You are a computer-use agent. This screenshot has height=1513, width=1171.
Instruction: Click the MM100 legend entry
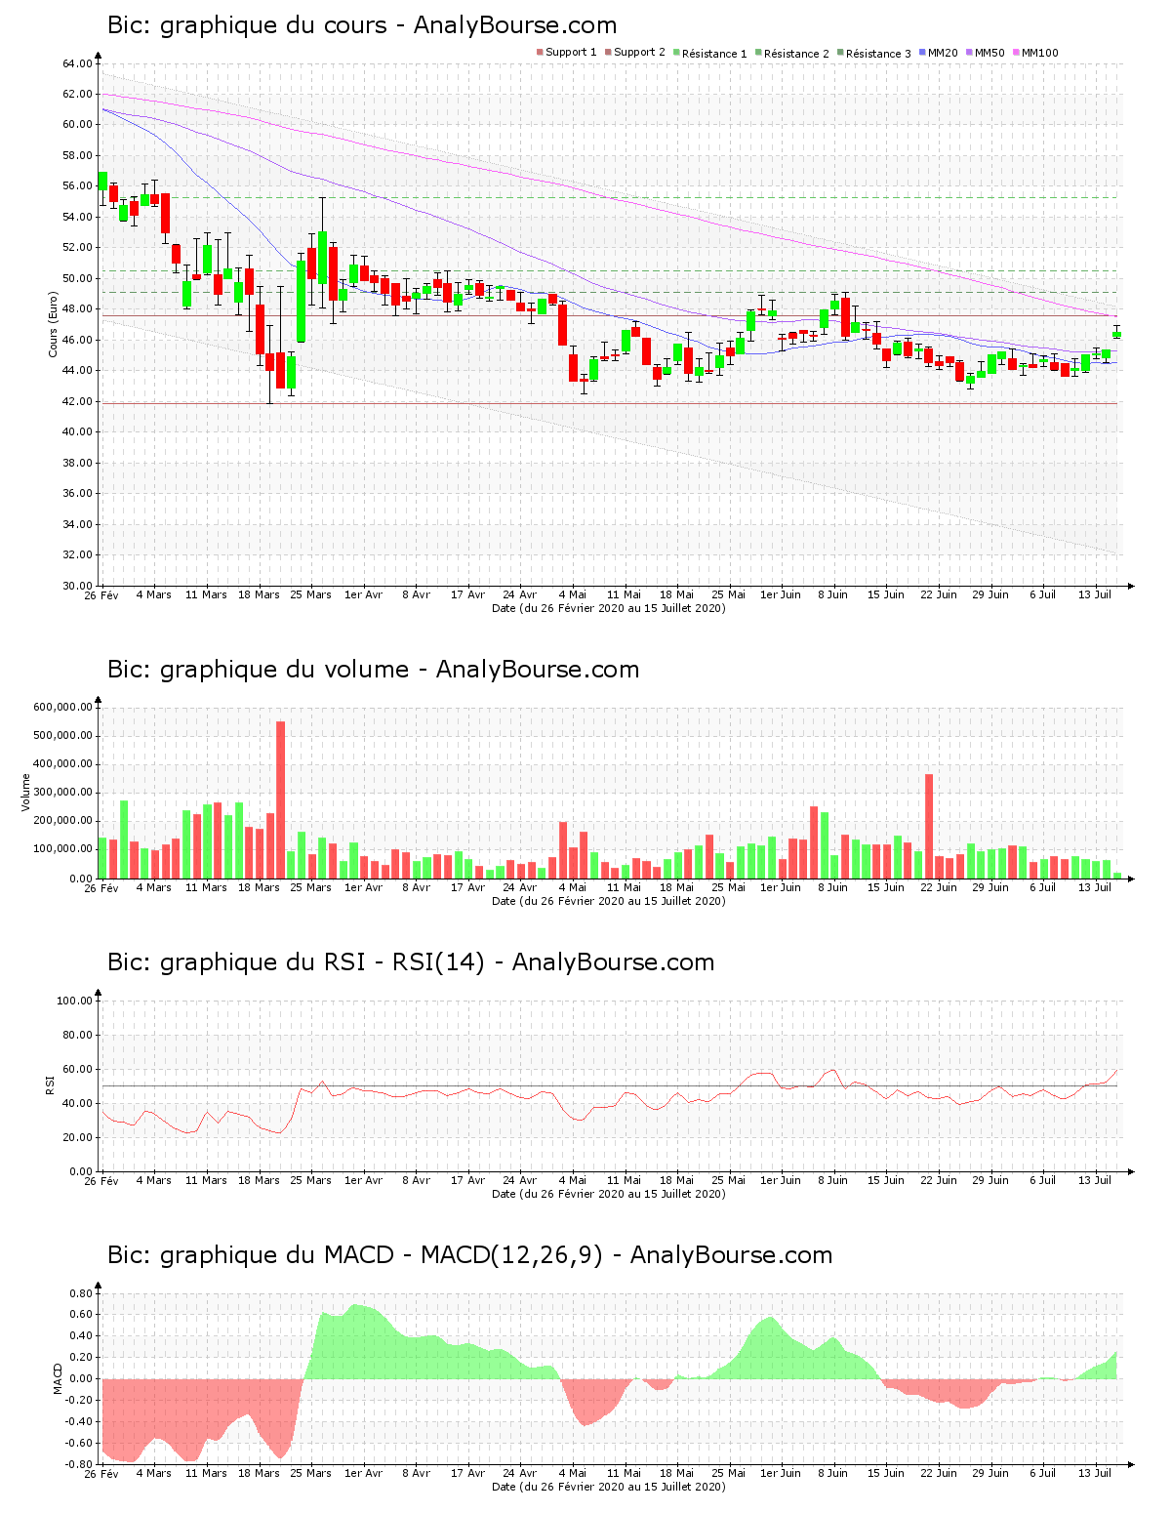1035,53
